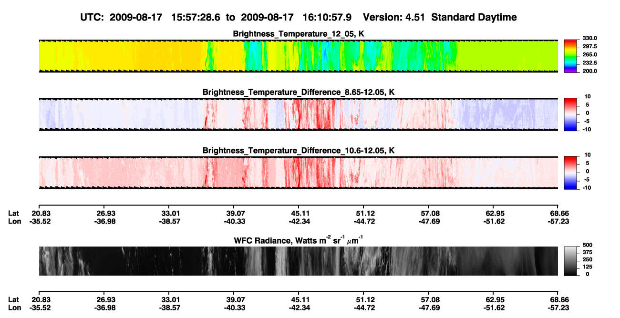Click the 375 label on WFC Radiance colorbar
620x318 pixels.
[x=589, y=253]
